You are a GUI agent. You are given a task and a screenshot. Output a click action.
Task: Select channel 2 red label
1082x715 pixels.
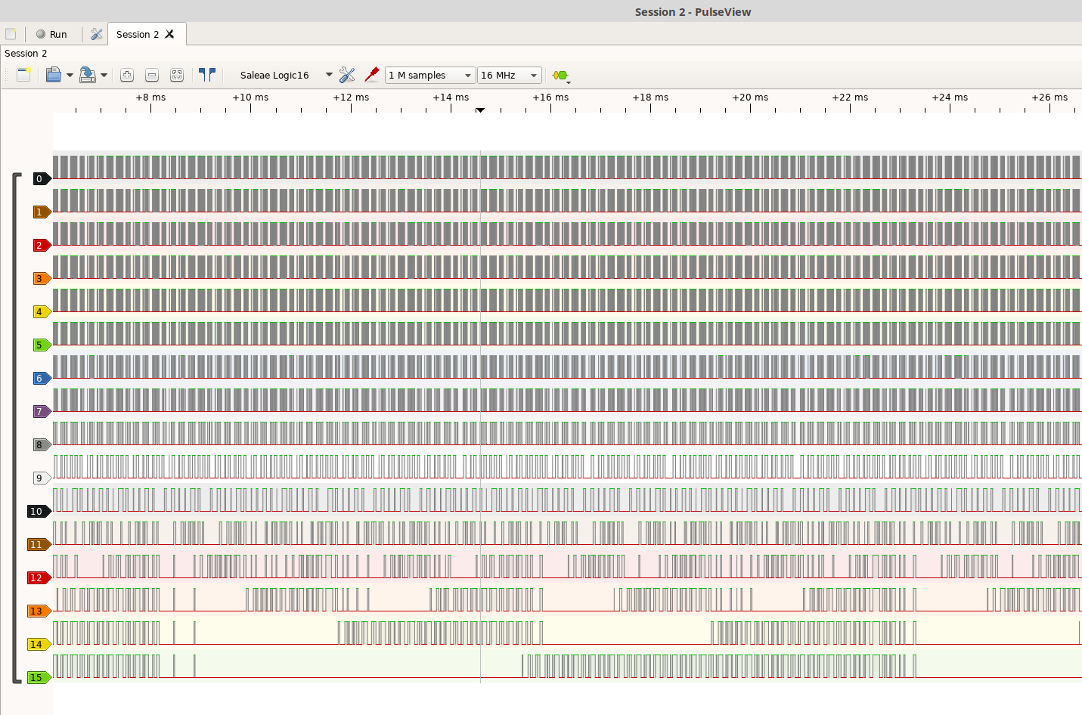pyautogui.click(x=42, y=246)
